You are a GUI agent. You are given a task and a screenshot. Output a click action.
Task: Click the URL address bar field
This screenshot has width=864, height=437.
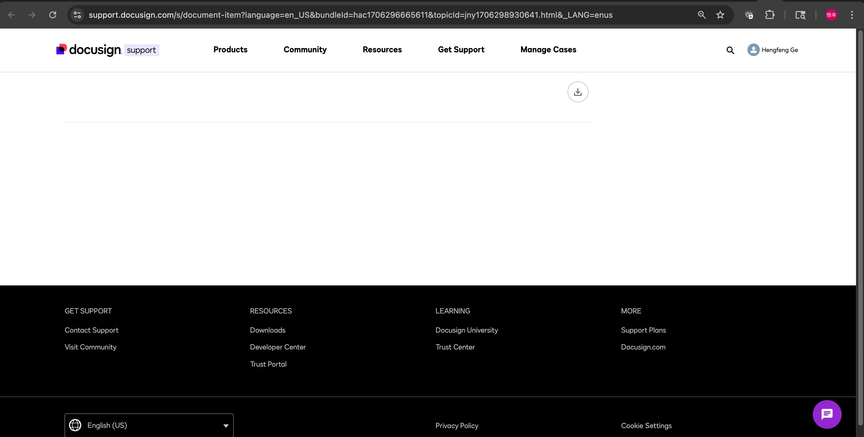[x=350, y=15]
